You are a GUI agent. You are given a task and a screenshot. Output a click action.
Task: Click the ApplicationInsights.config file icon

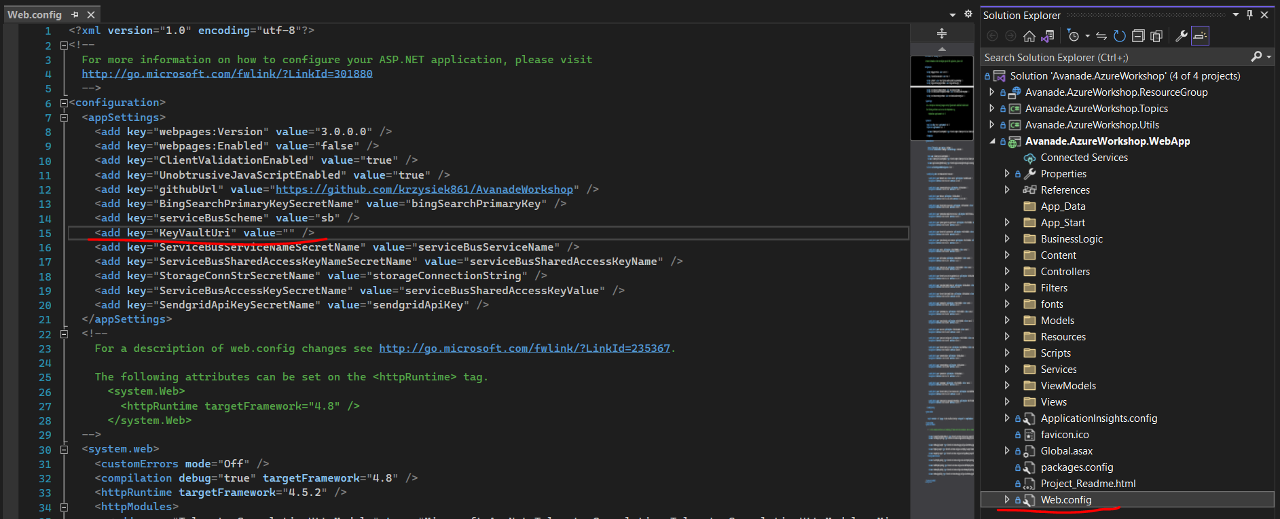coord(1029,418)
